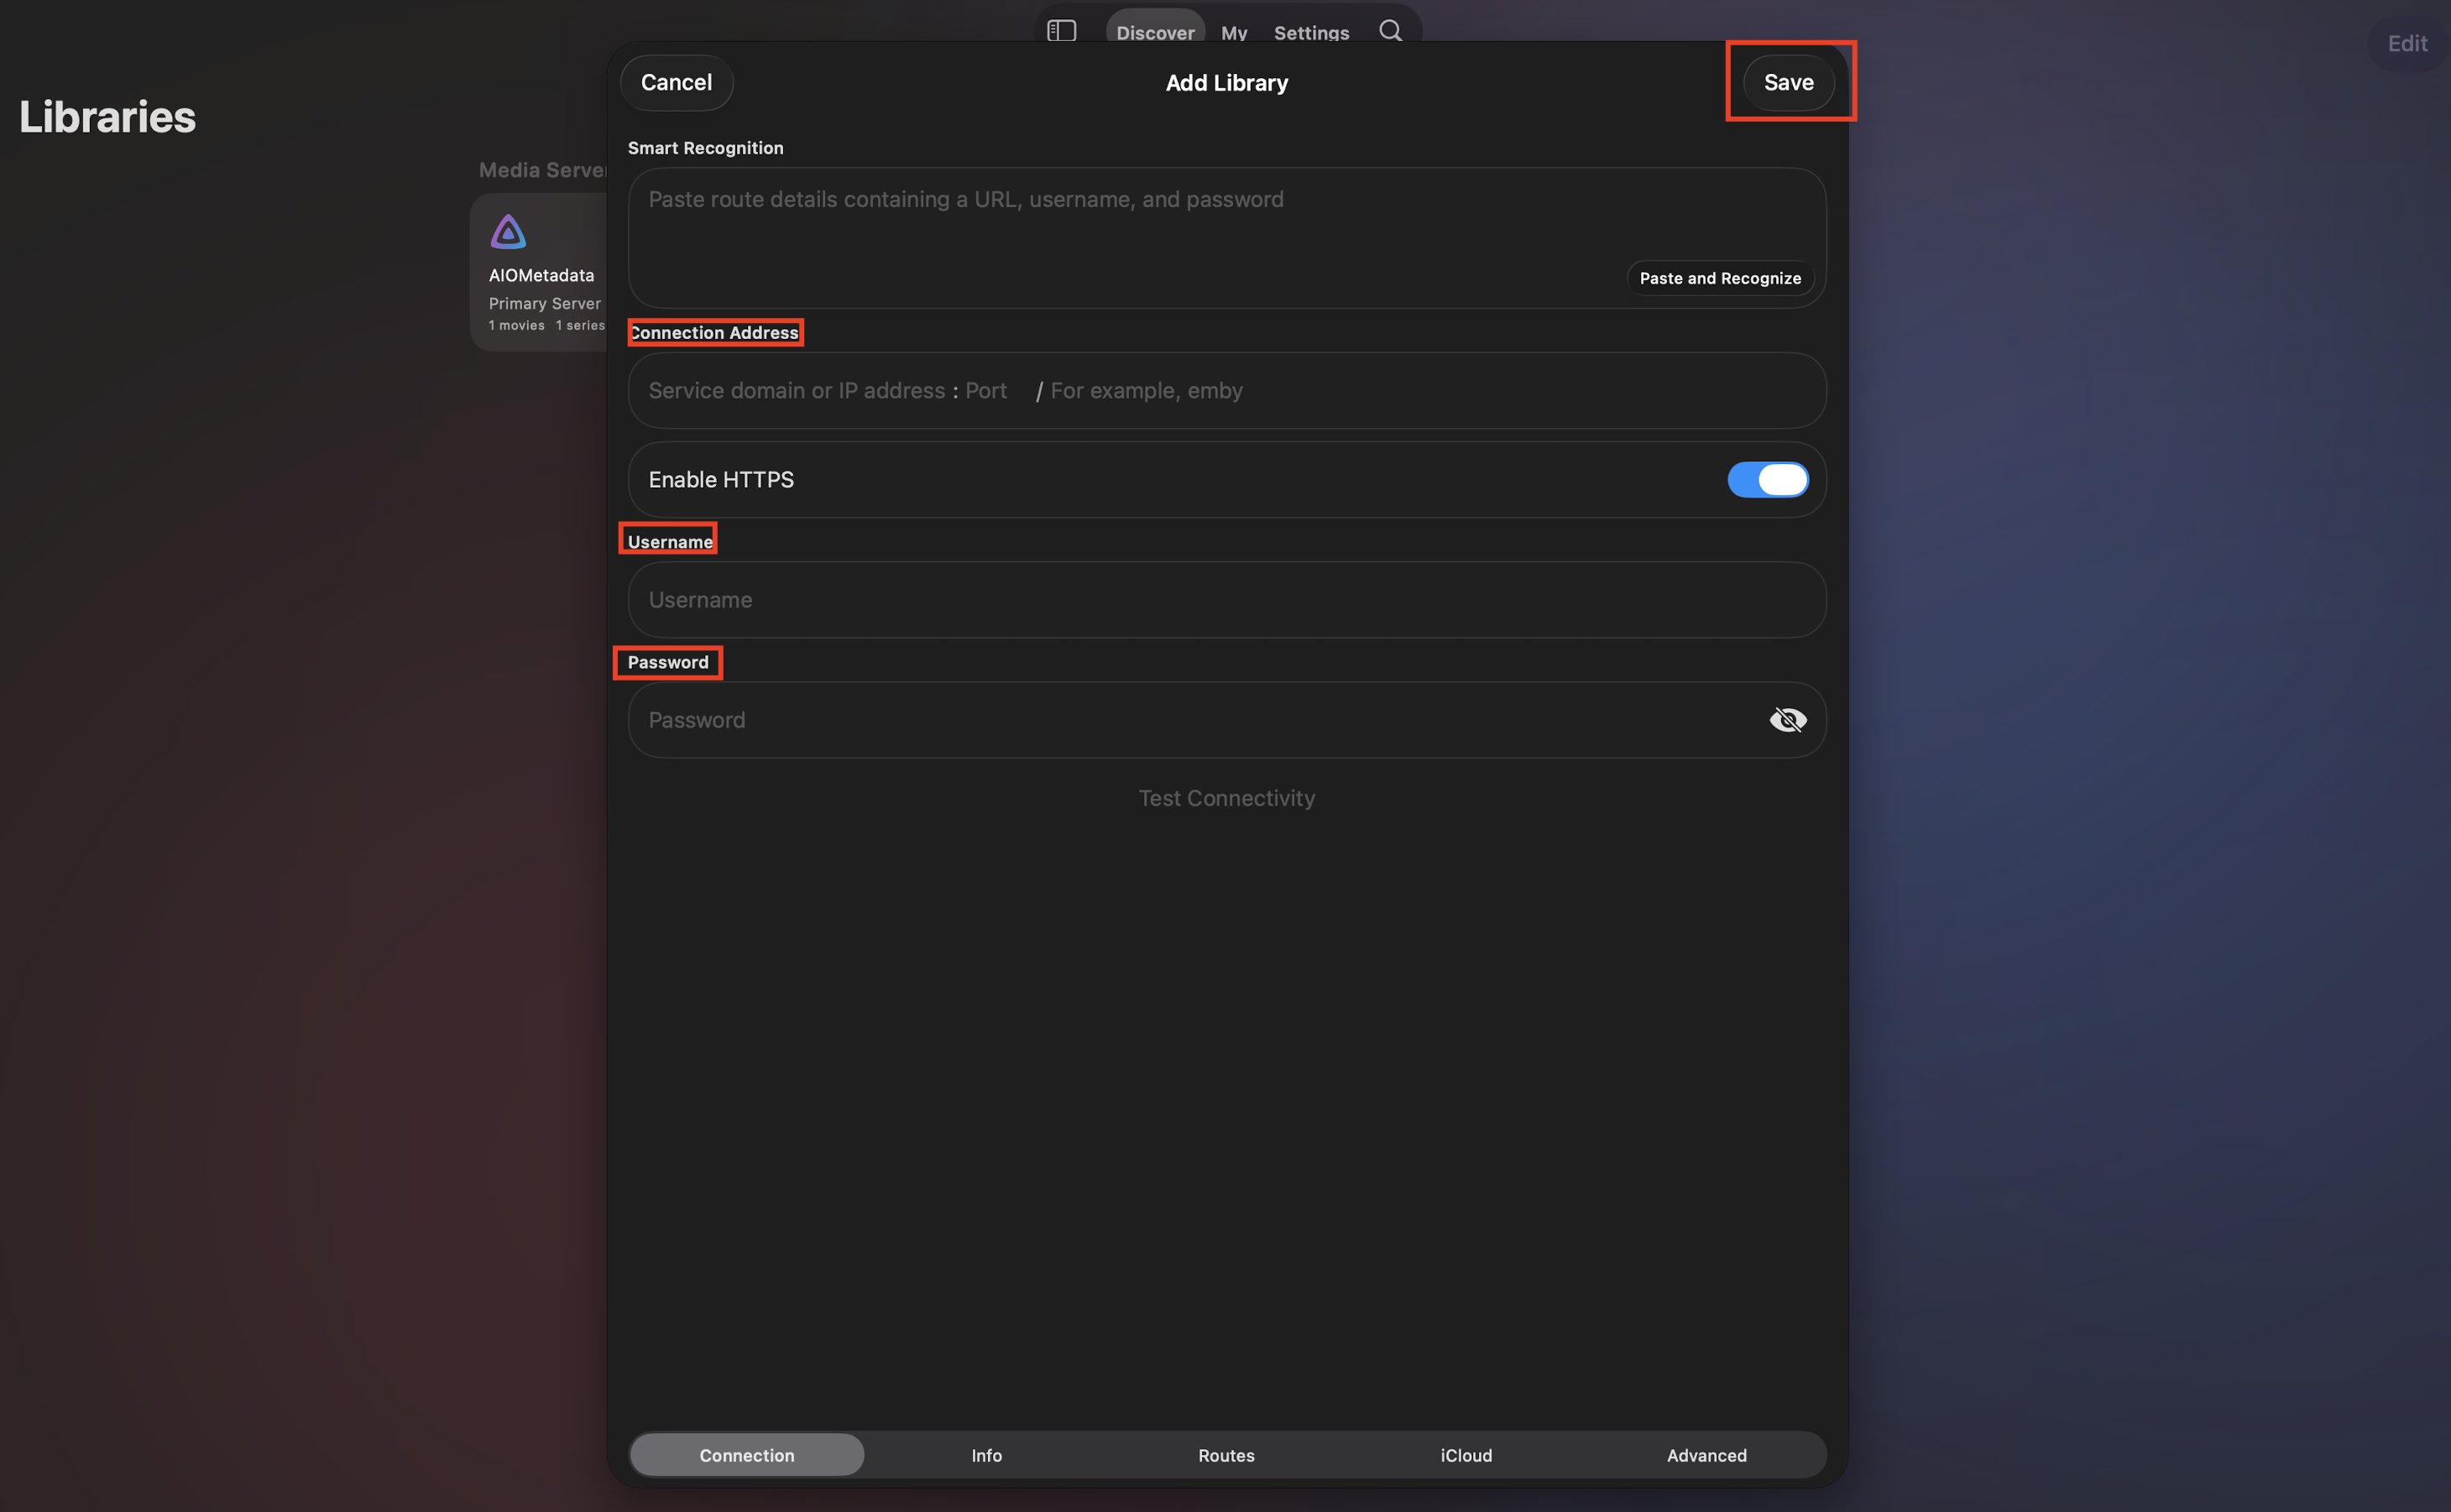Click Test Connectivity link
This screenshot has height=1512, width=2451.
coord(1226,798)
